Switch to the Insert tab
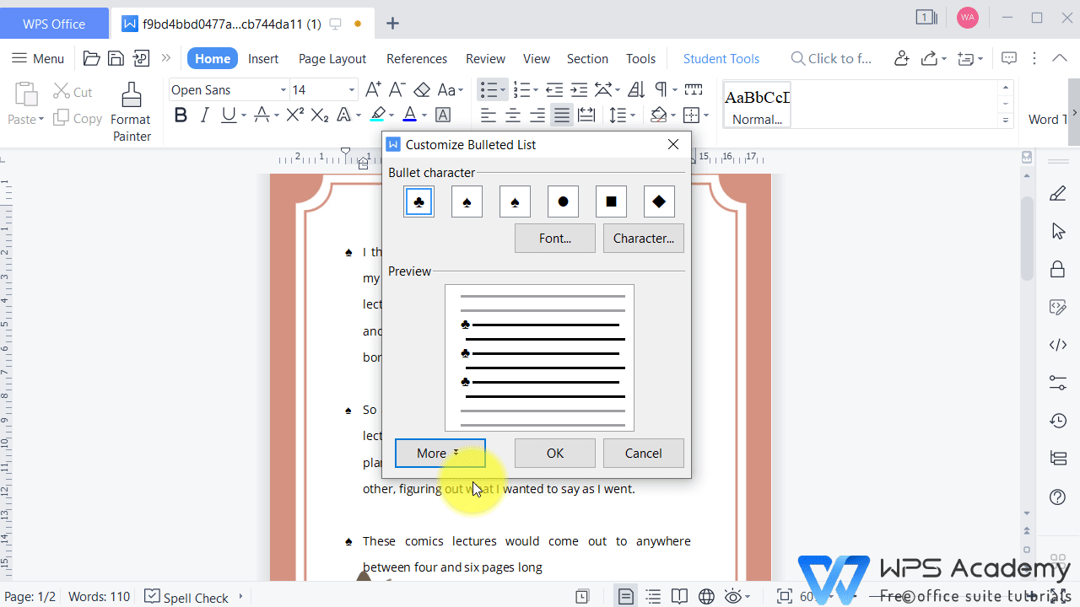Viewport: 1080px width, 607px height. tap(263, 59)
